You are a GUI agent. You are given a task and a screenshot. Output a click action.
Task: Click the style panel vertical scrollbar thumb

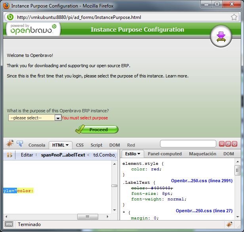pyautogui.click(x=237, y=170)
